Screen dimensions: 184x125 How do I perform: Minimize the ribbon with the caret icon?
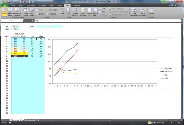tap(169, 5)
